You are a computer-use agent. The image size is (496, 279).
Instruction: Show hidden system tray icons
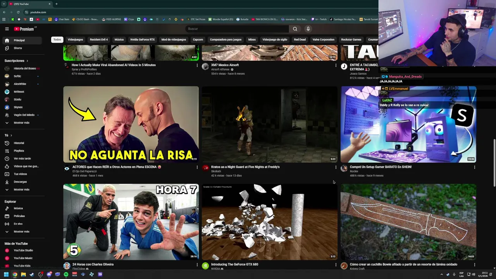[x=441, y=274]
